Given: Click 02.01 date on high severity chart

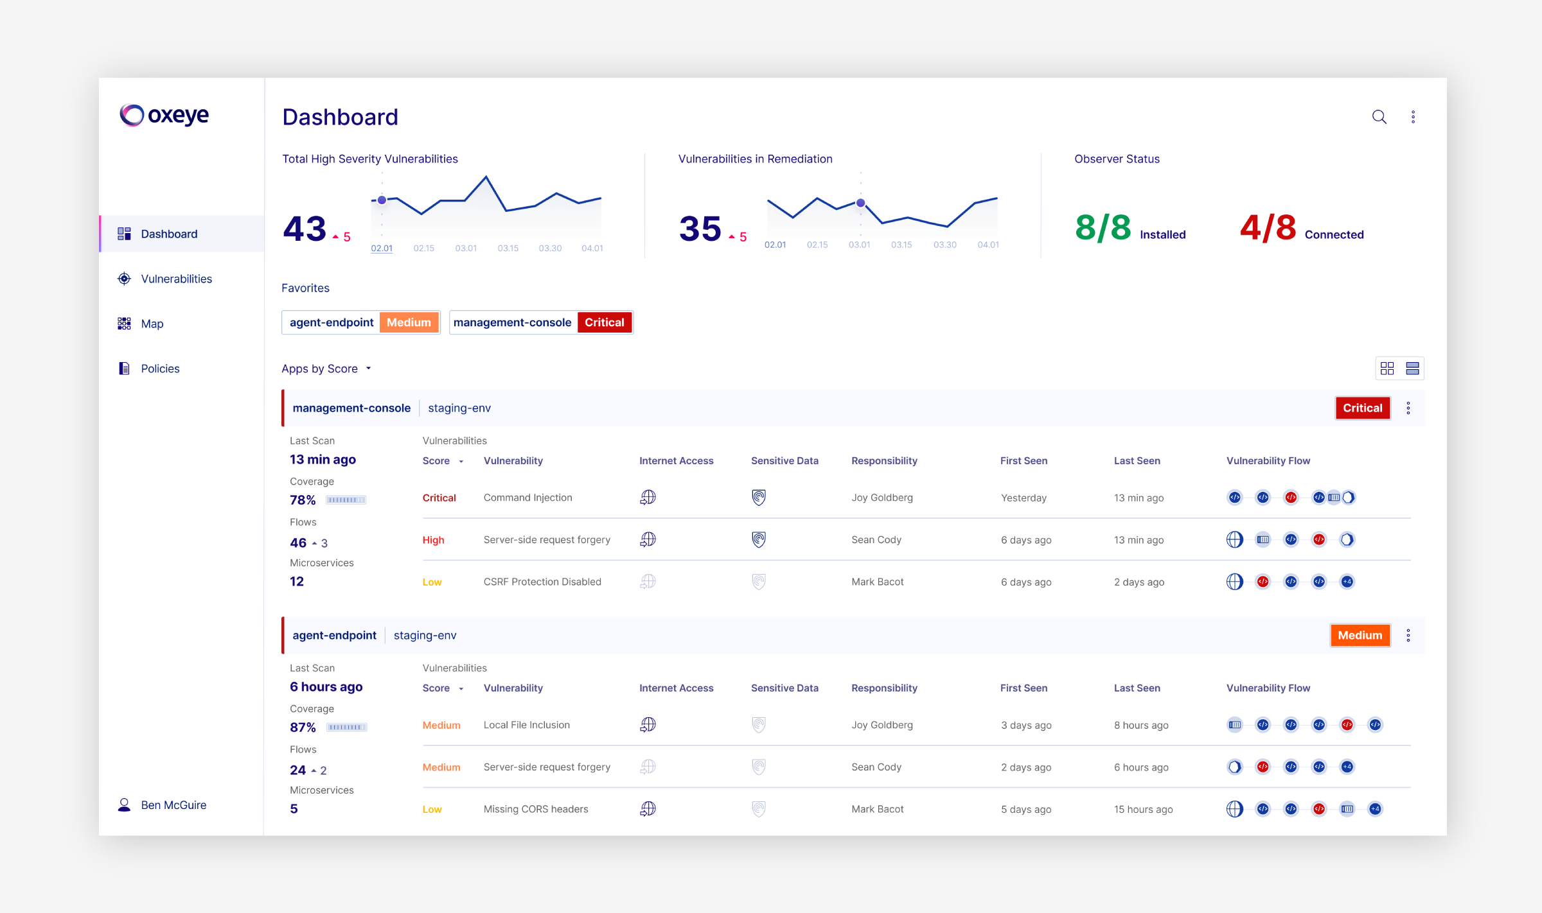Looking at the screenshot, I should coord(382,248).
